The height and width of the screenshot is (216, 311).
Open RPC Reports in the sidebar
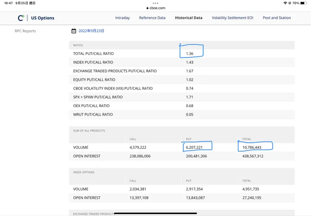(x=25, y=31)
